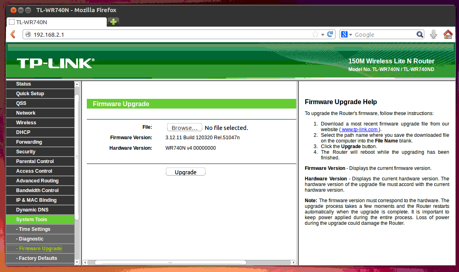Click the globe icon in the address bar
This screenshot has width=459, height=272.
coord(28,34)
